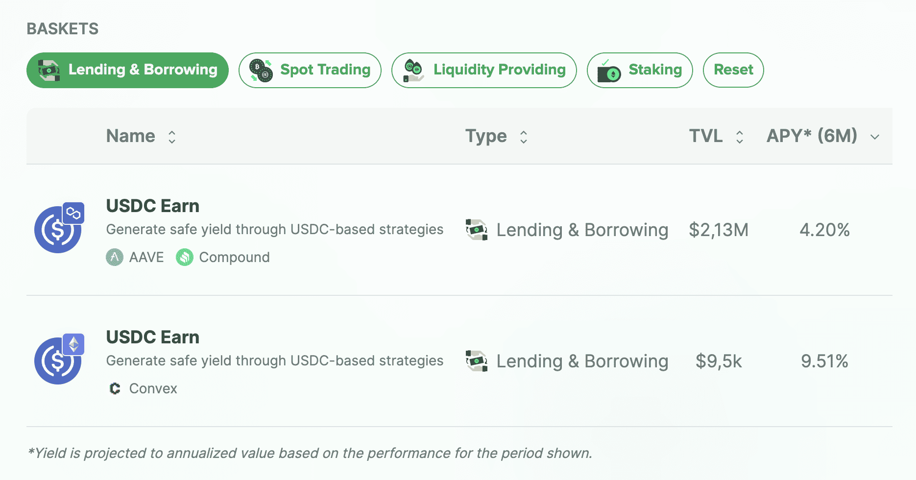This screenshot has height=480, width=916.
Task: Open the first USDC Earn basket title
Action: click(152, 206)
